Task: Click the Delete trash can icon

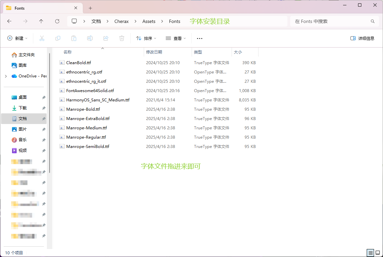Action: point(122,38)
